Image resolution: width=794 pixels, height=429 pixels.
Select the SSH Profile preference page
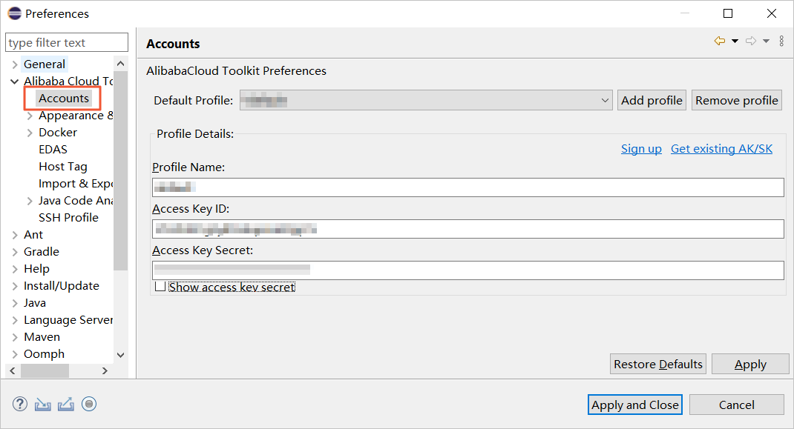(x=68, y=217)
